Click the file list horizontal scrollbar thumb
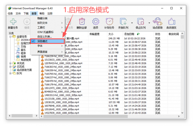The height and width of the screenshot is (126, 193). 85,116
